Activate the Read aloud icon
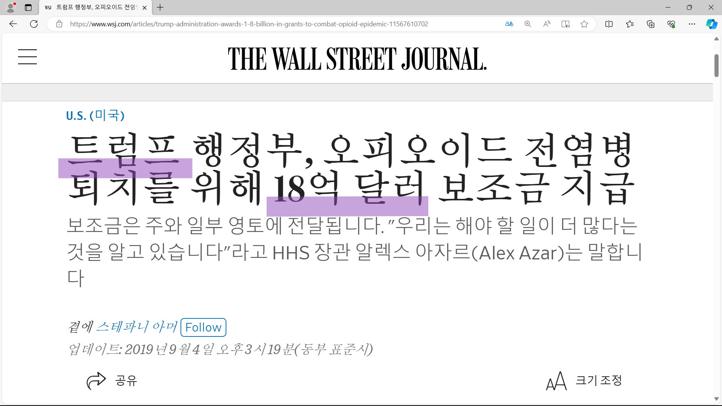Screen dimensions: 722x406 coord(547,24)
